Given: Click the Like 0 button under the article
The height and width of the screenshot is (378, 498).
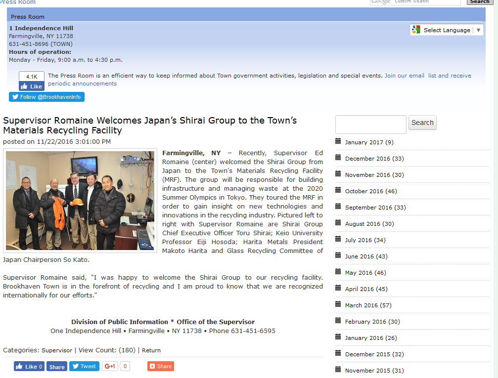Looking at the screenshot, I should point(29,366).
